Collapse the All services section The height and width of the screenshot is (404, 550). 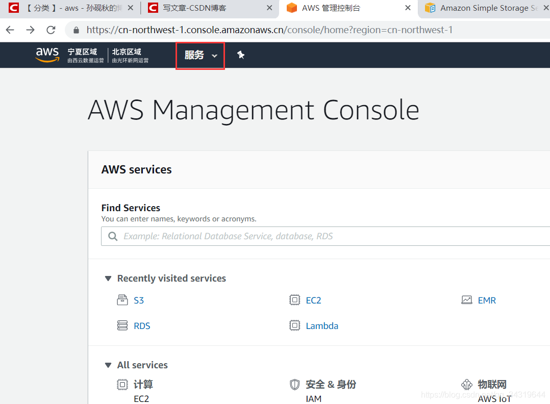pos(108,365)
